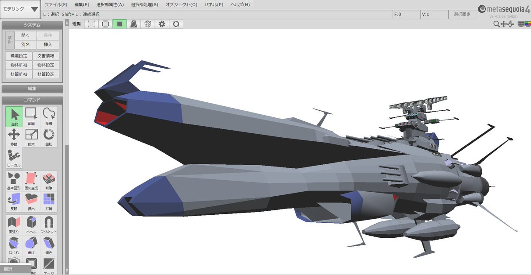Select the 移動 move tool
The image size is (531, 275).
coord(14,137)
